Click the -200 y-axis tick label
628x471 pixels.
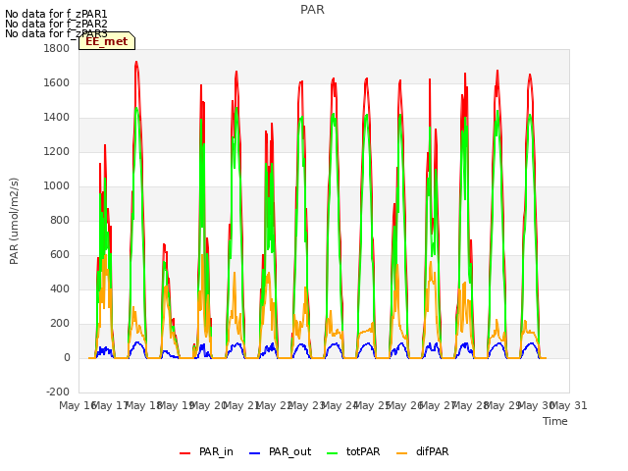coord(58,392)
